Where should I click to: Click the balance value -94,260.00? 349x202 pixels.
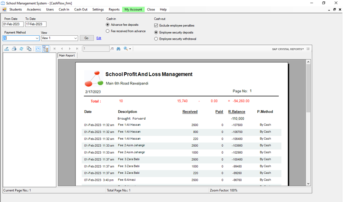(x=241, y=101)
